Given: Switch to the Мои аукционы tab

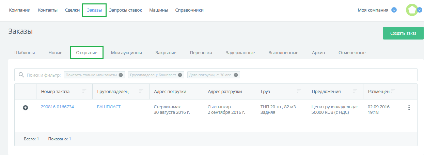Looking at the screenshot, I should pyautogui.click(x=126, y=53).
